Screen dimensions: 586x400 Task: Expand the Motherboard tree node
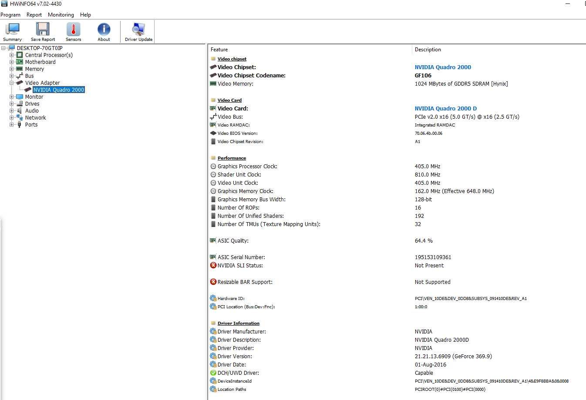(x=12, y=62)
